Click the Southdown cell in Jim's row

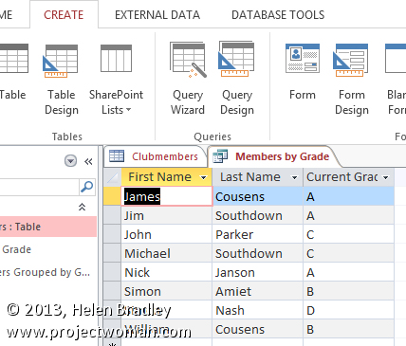click(x=258, y=215)
